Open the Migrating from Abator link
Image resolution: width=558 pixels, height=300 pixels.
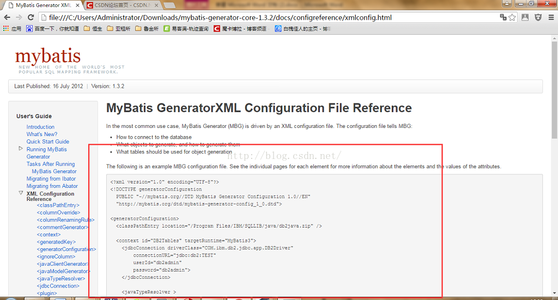pos(52,186)
